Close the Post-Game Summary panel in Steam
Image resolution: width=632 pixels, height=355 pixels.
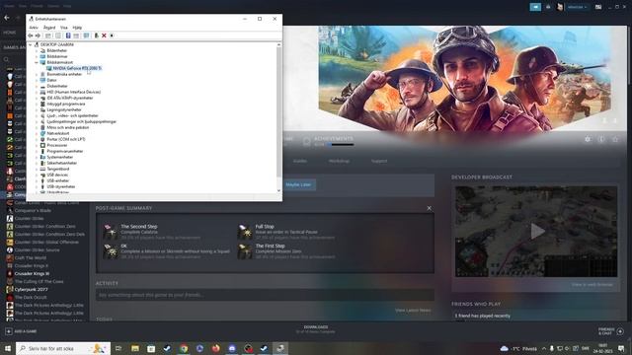(x=429, y=208)
